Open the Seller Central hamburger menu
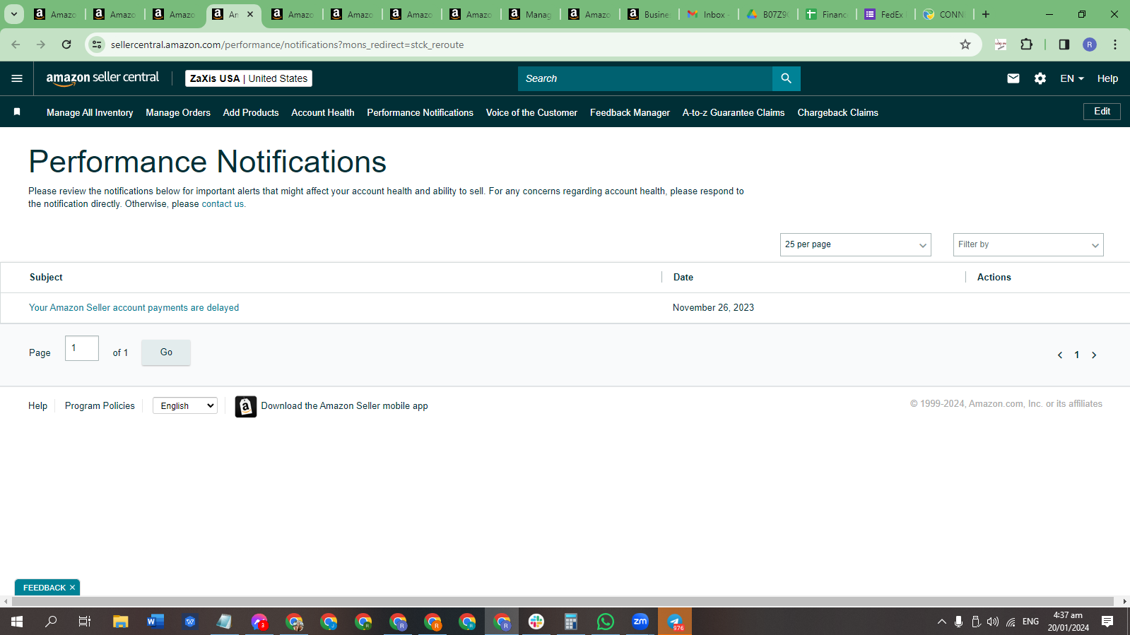This screenshot has width=1130, height=635. (17, 78)
